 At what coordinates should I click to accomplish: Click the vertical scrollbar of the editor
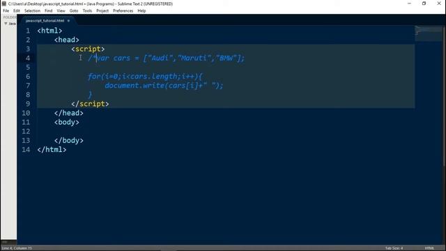(x=444, y=96)
